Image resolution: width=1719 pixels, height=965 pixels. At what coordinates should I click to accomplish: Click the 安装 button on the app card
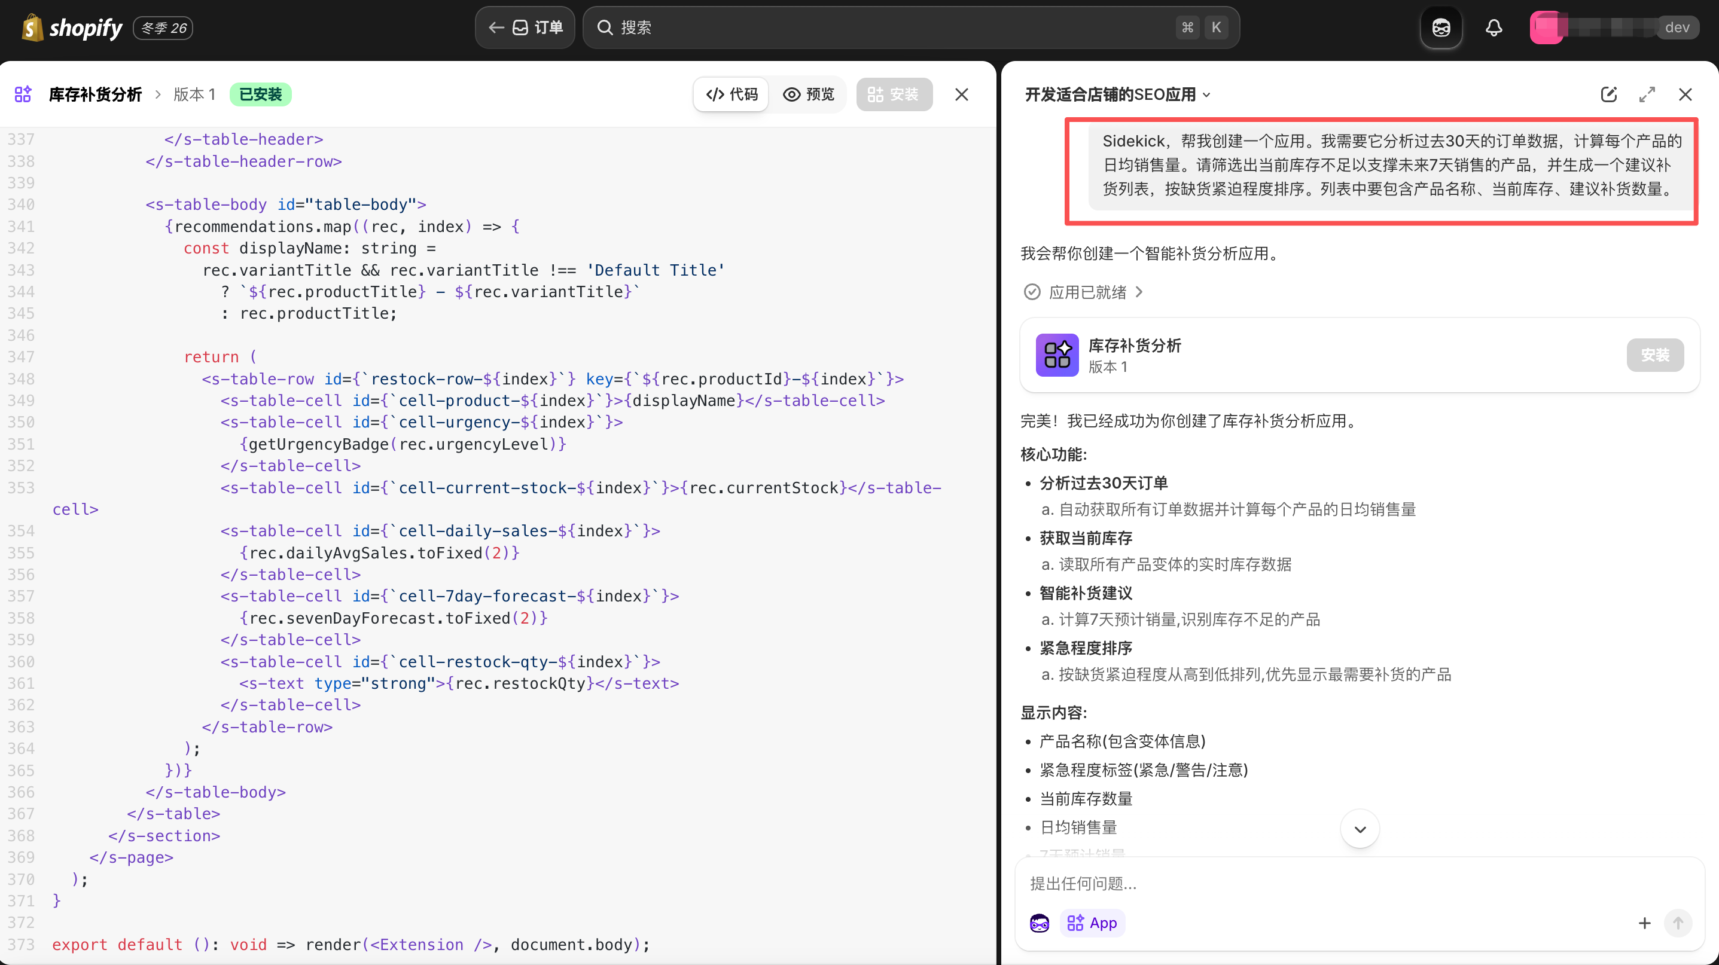[1655, 355]
